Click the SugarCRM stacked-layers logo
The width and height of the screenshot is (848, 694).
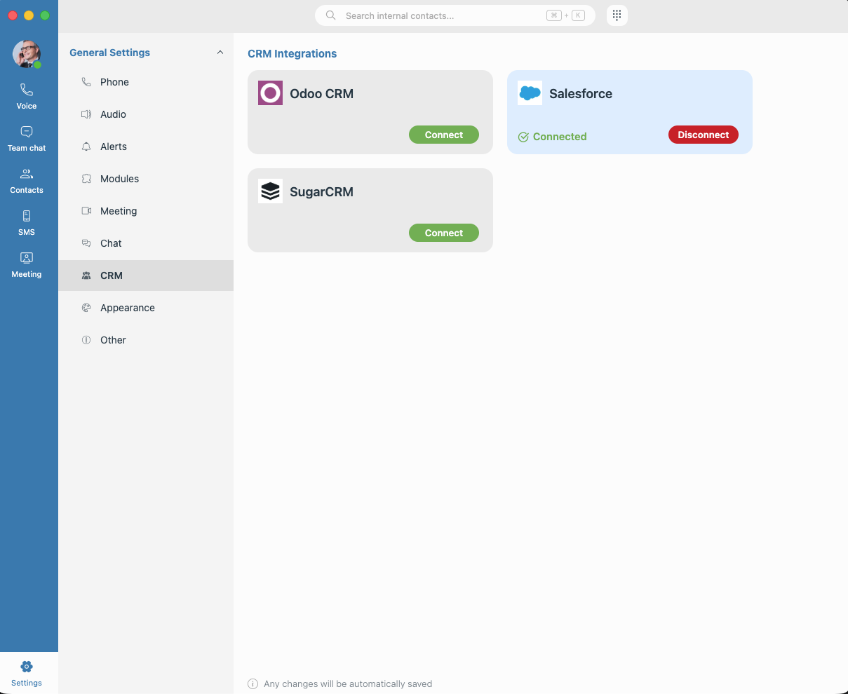coord(270,191)
